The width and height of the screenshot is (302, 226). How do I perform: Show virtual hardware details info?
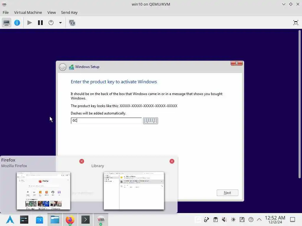(17, 23)
